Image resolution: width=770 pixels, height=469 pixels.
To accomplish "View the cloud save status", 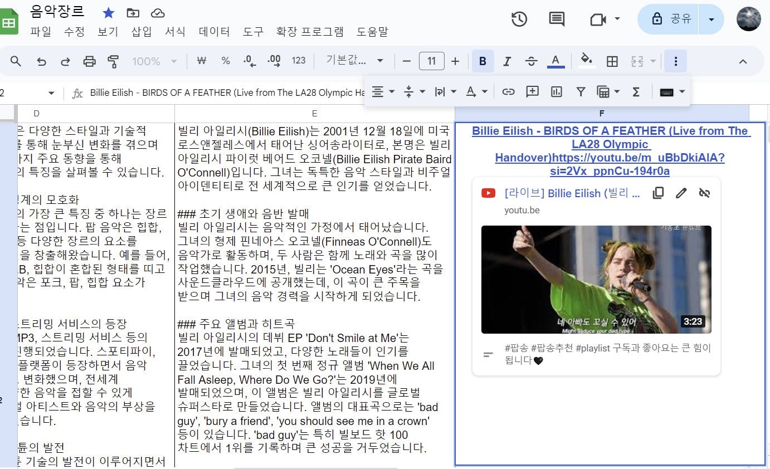I will pyautogui.click(x=158, y=13).
